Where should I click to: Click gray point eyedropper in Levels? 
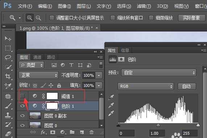pyautogui.click(x=111, y=105)
